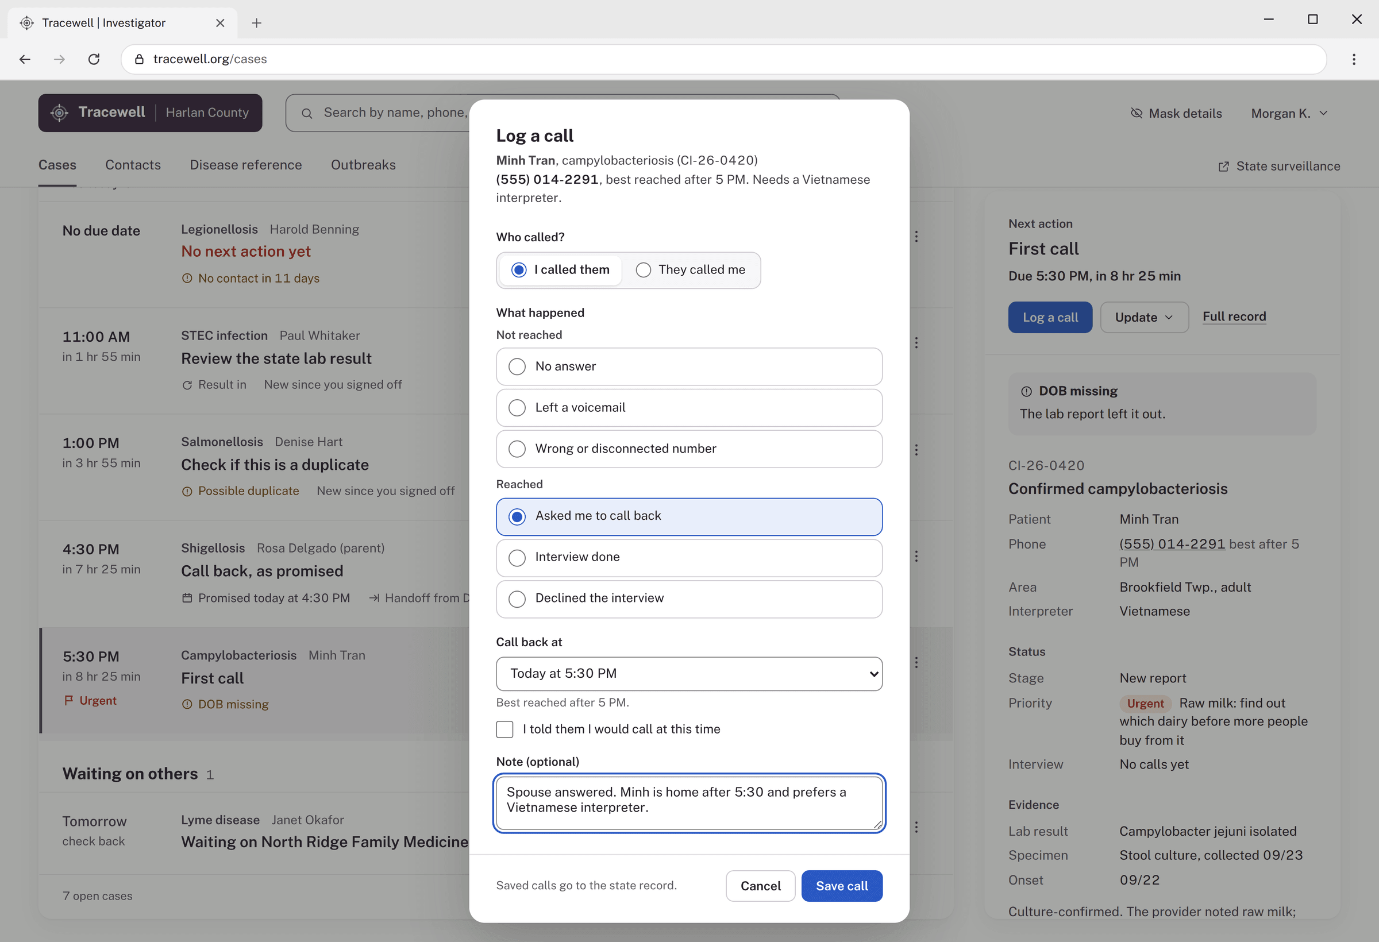Image resolution: width=1379 pixels, height=942 pixels.
Task: Open the 'Call back at' time dropdown
Action: point(689,673)
